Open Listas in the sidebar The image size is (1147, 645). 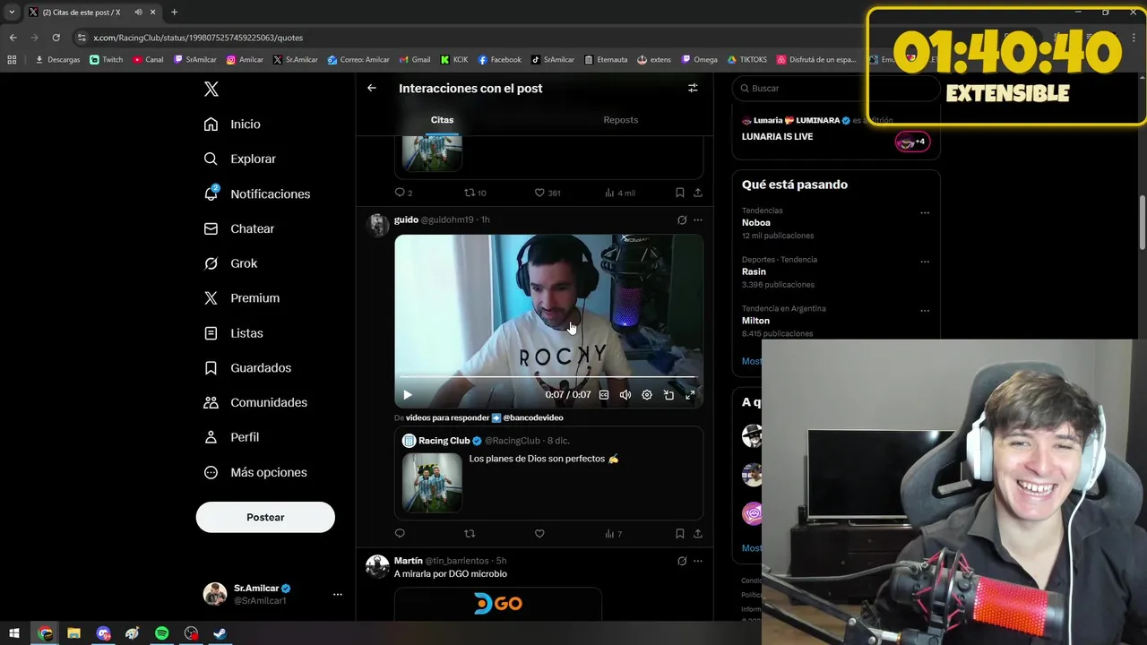pos(233,333)
